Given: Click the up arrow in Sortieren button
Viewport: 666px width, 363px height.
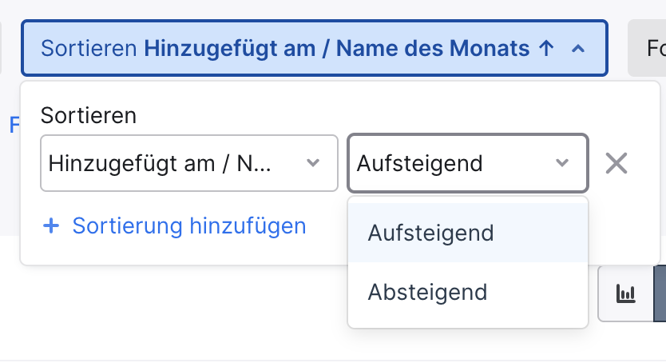Looking at the screenshot, I should pyautogui.click(x=546, y=48).
